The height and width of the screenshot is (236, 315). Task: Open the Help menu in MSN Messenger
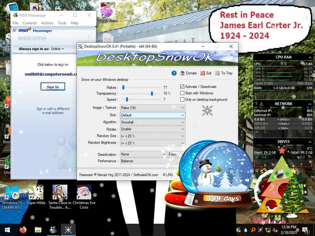pyautogui.click(x=74, y=23)
